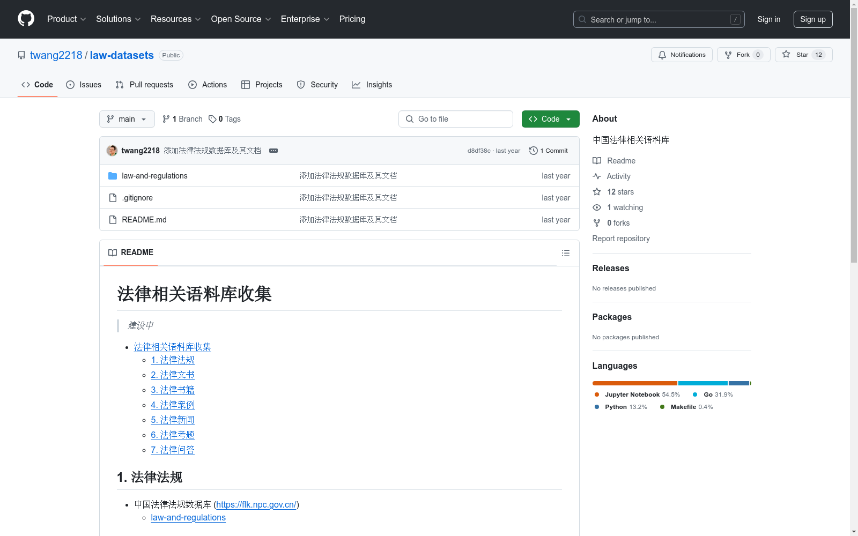The width and height of the screenshot is (858, 536).
Task: Expand the green Code dropdown button
Action: tap(550, 119)
